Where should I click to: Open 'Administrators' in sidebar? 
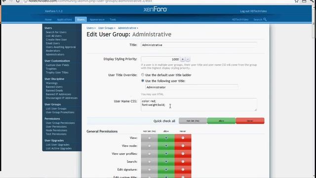[x=55, y=54]
